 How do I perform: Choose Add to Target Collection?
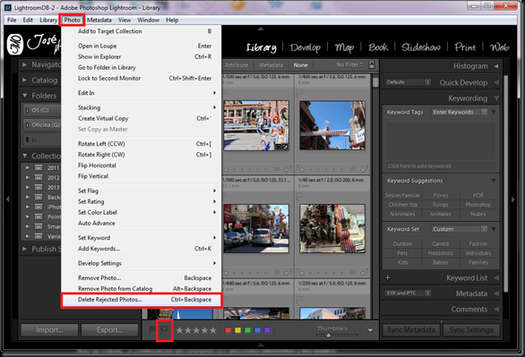141,31
